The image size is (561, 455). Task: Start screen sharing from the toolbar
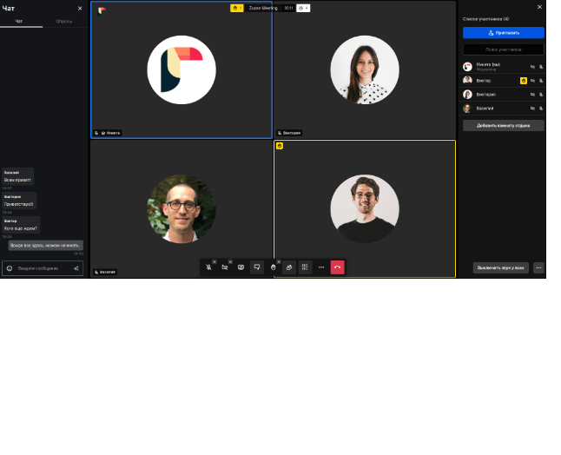(241, 267)
